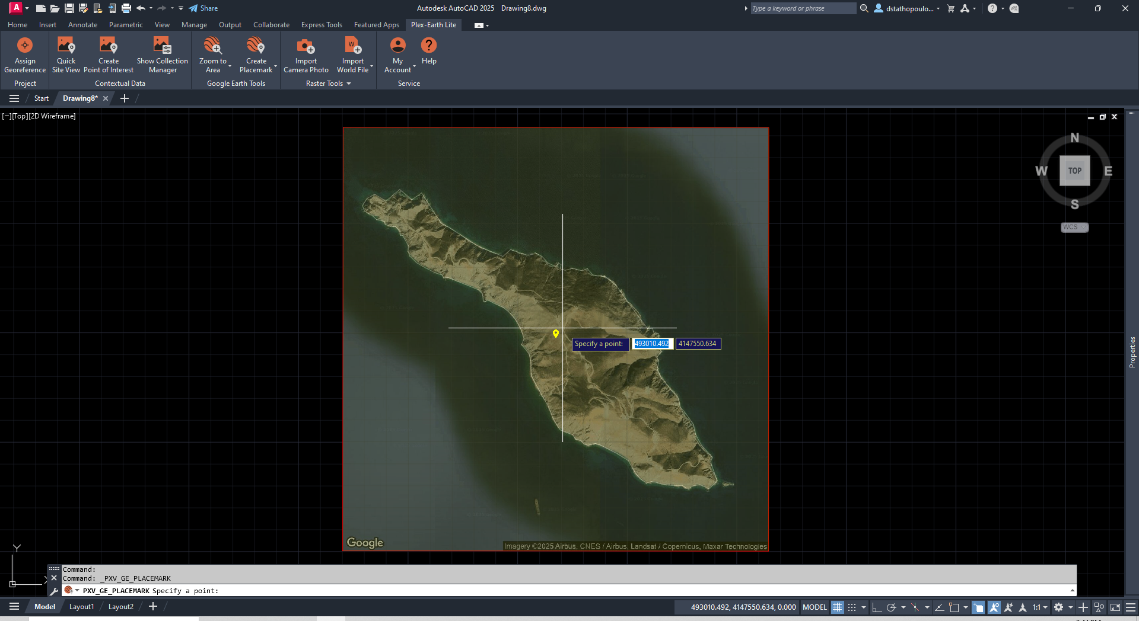The image size is (1139, 621).
Task: Click Import Camera Photo icon
Action: 306,46
